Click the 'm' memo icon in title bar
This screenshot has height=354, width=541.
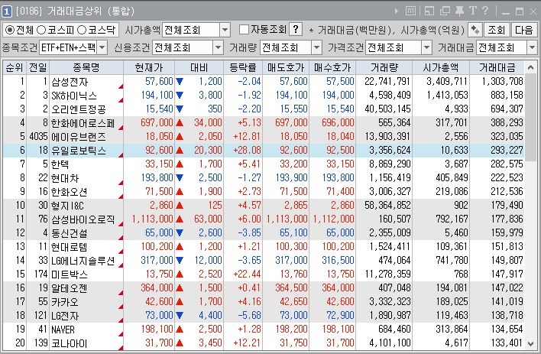(410, 11)
